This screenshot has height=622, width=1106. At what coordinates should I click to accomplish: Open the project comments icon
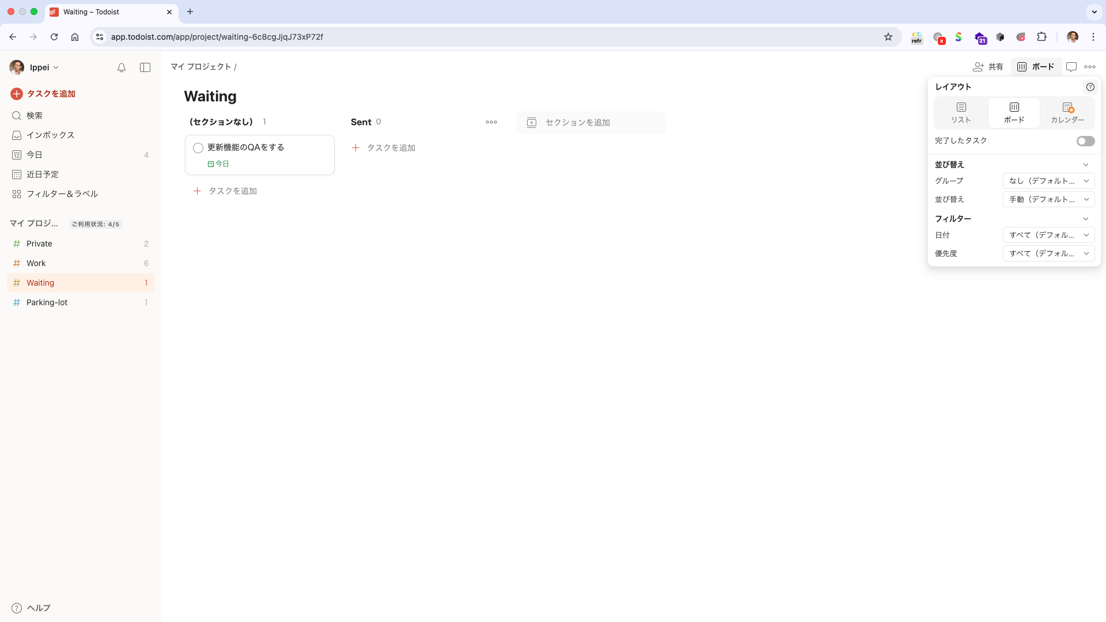[1071, 67]
